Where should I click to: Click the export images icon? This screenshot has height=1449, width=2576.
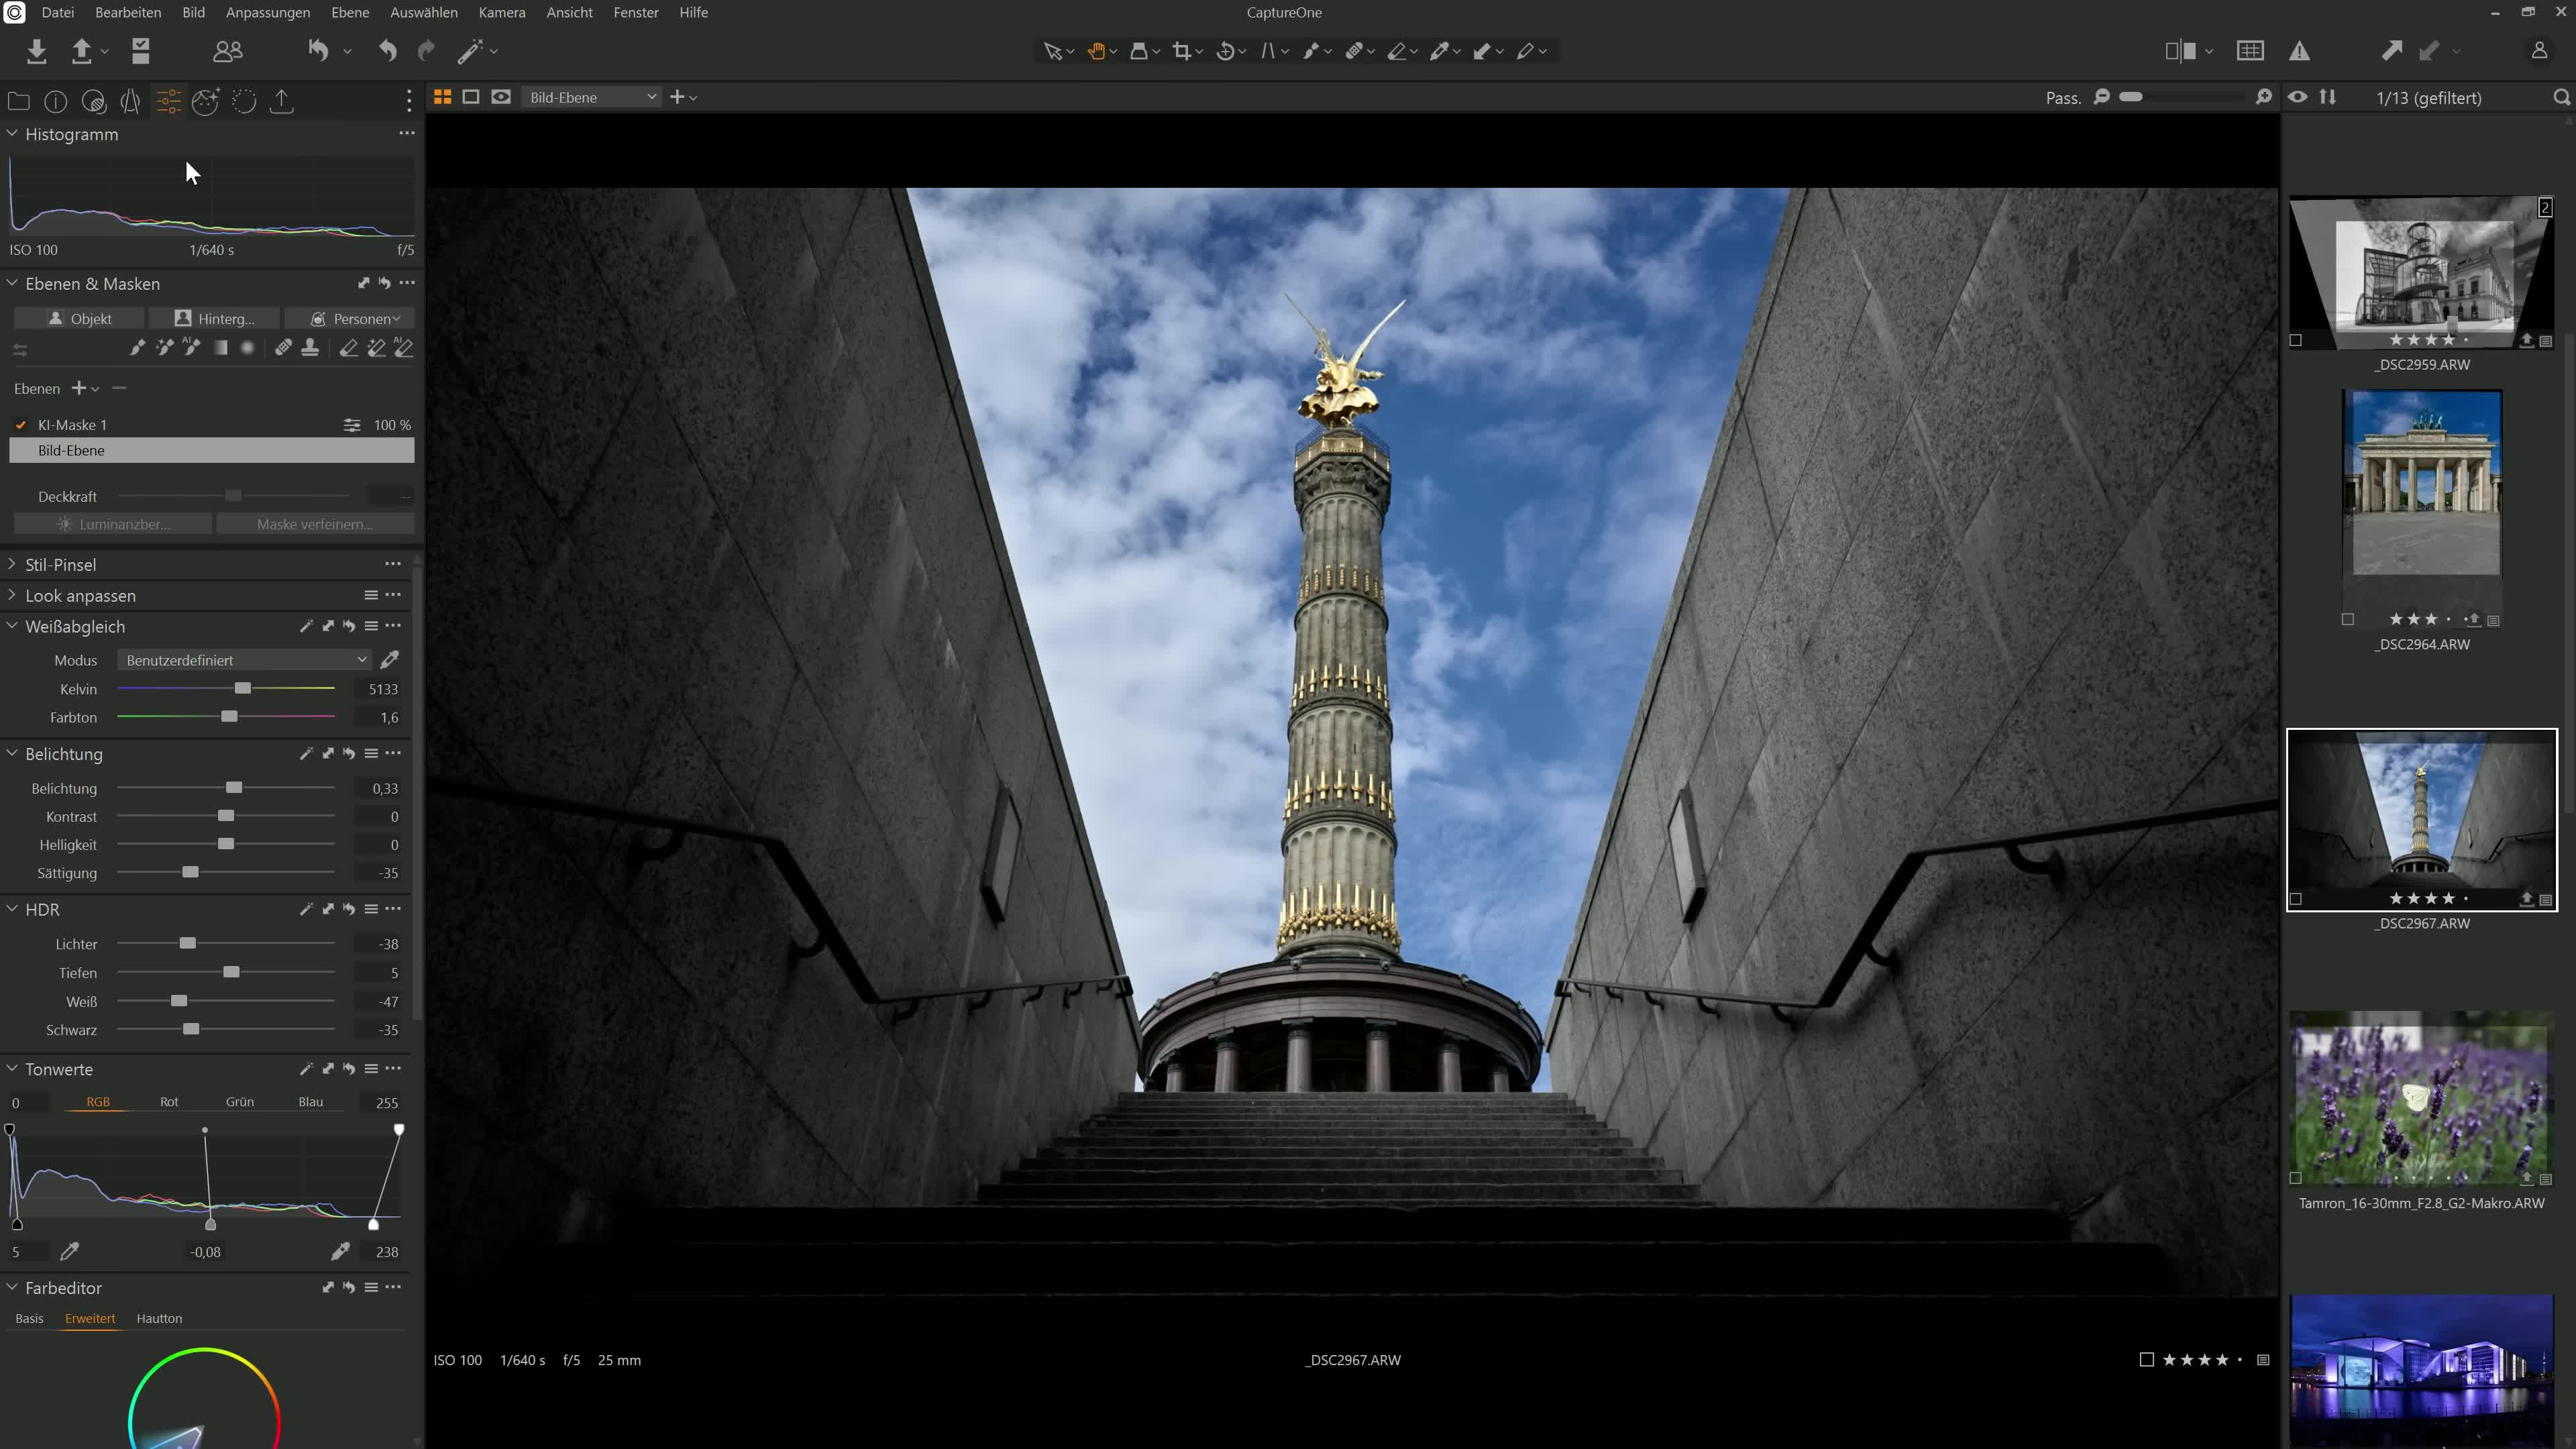(82, 51)
